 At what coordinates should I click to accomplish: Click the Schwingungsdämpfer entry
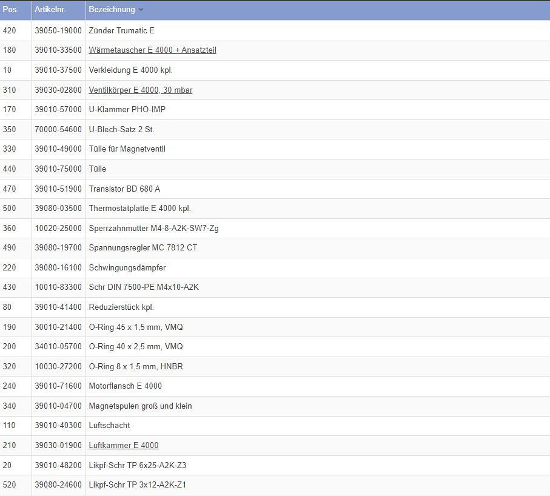(x=127, y=267)
